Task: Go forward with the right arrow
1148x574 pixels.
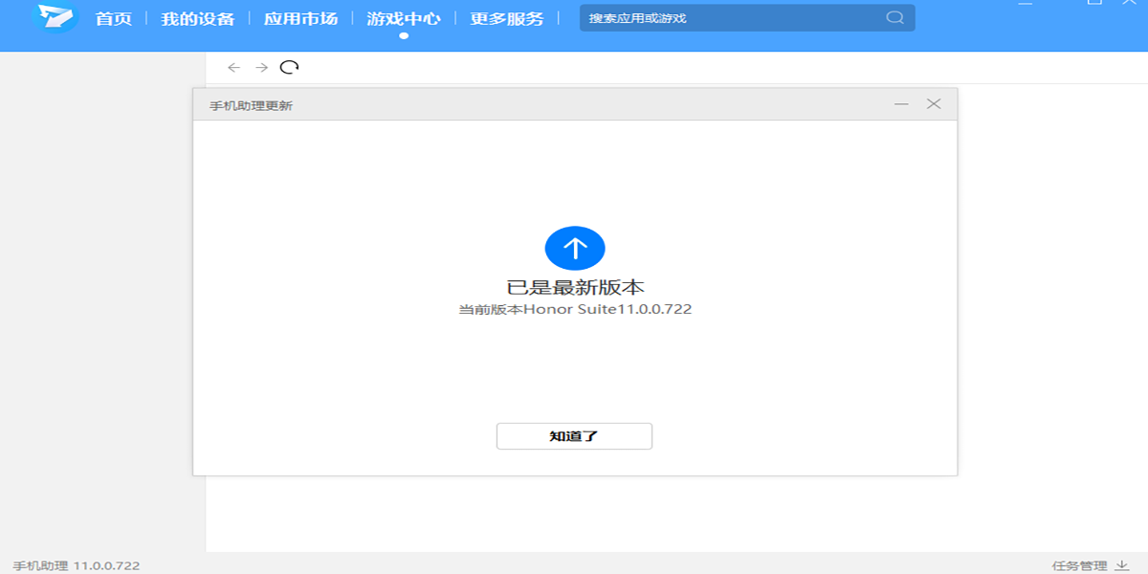Action: pos(261,67)
